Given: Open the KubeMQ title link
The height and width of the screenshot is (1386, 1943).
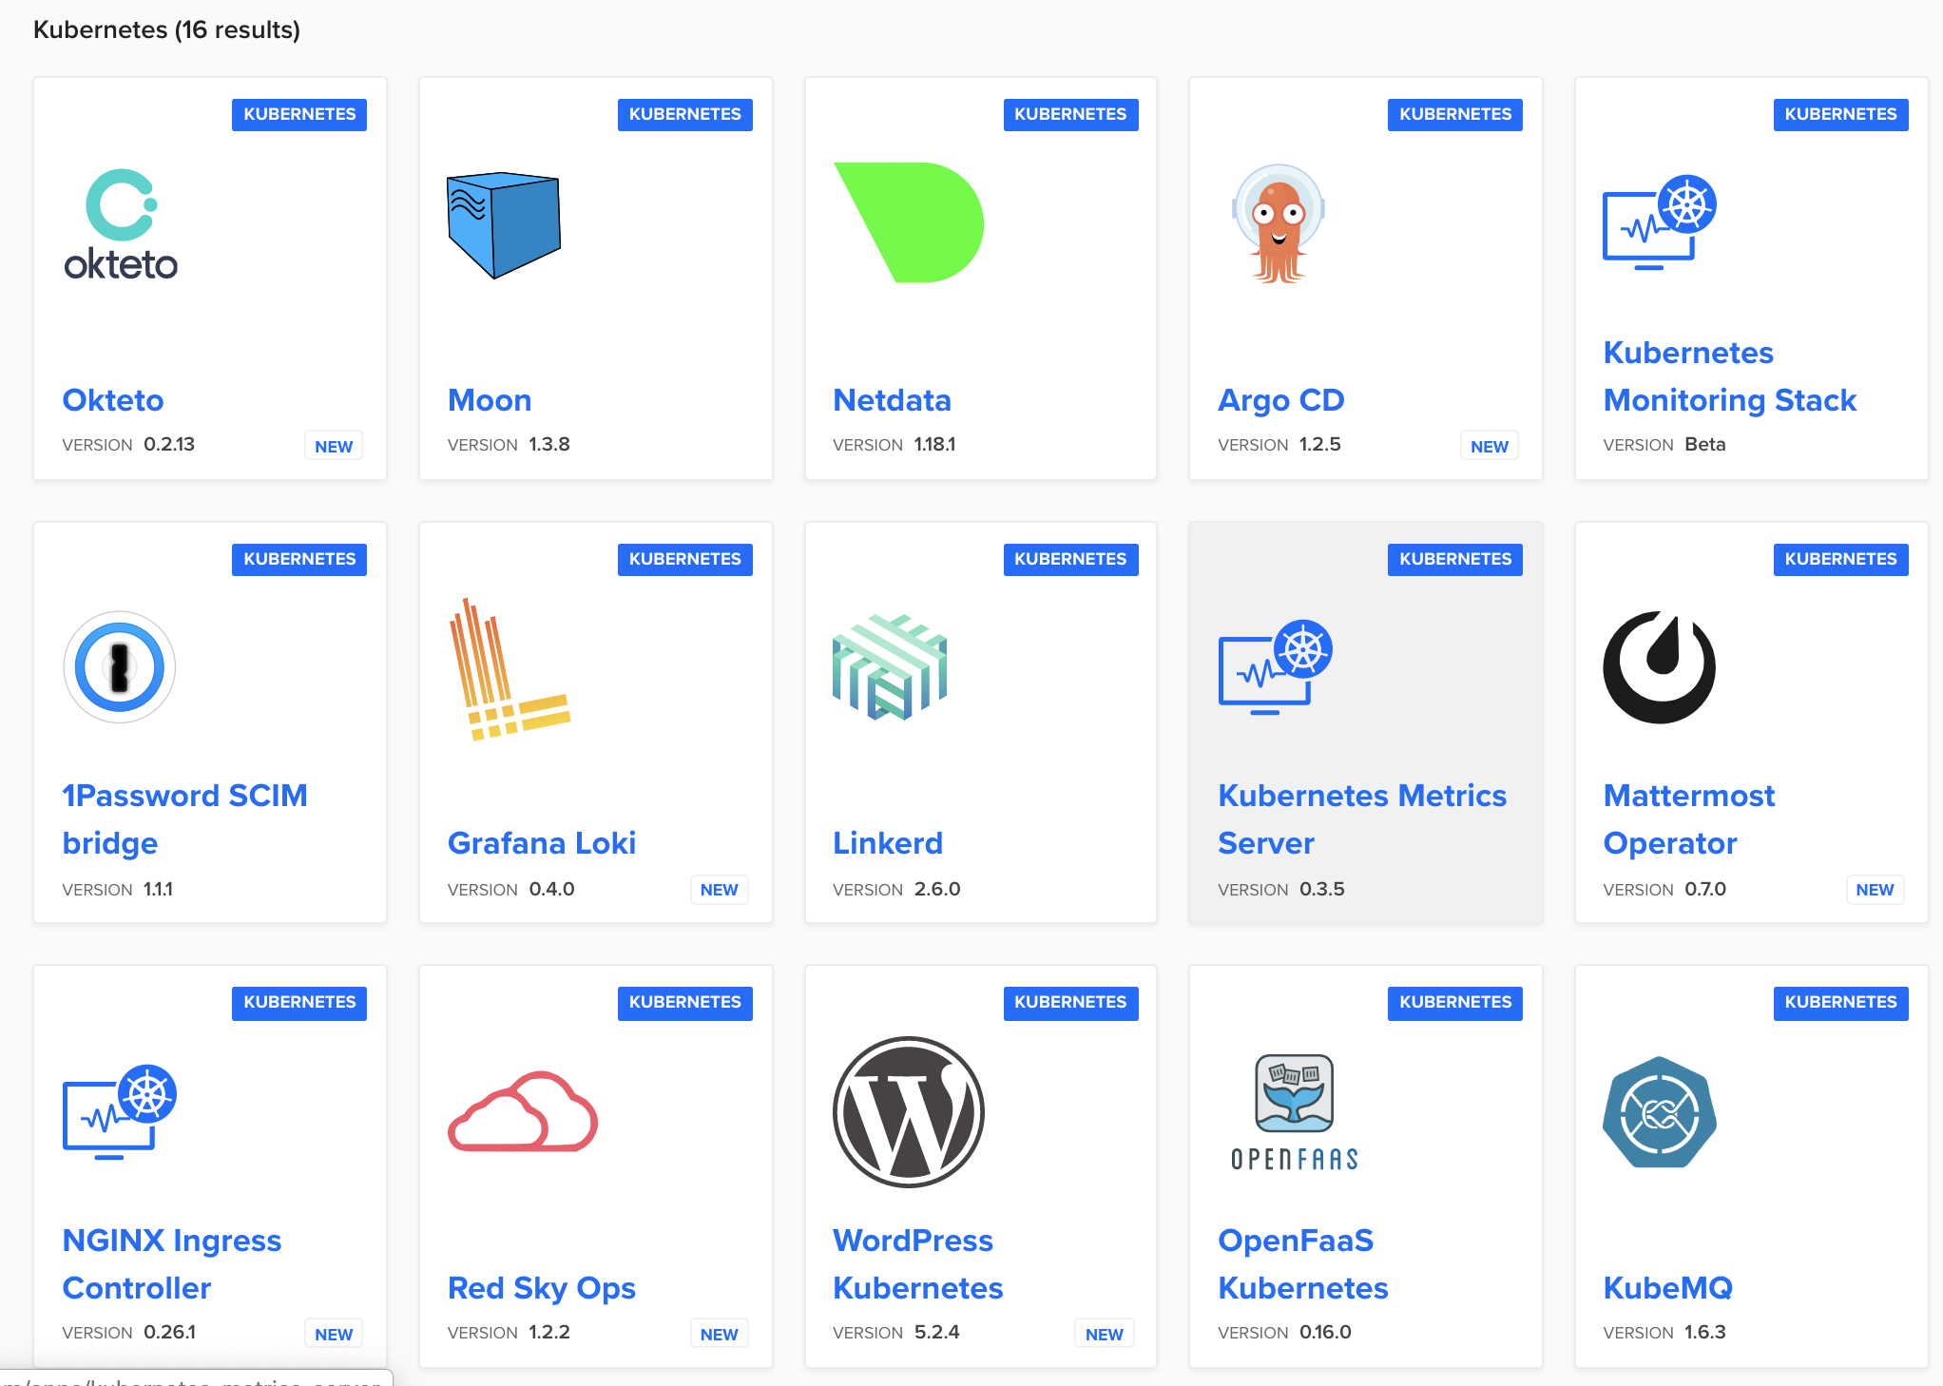Looking at the screenshot, I should [1668, 1288].
